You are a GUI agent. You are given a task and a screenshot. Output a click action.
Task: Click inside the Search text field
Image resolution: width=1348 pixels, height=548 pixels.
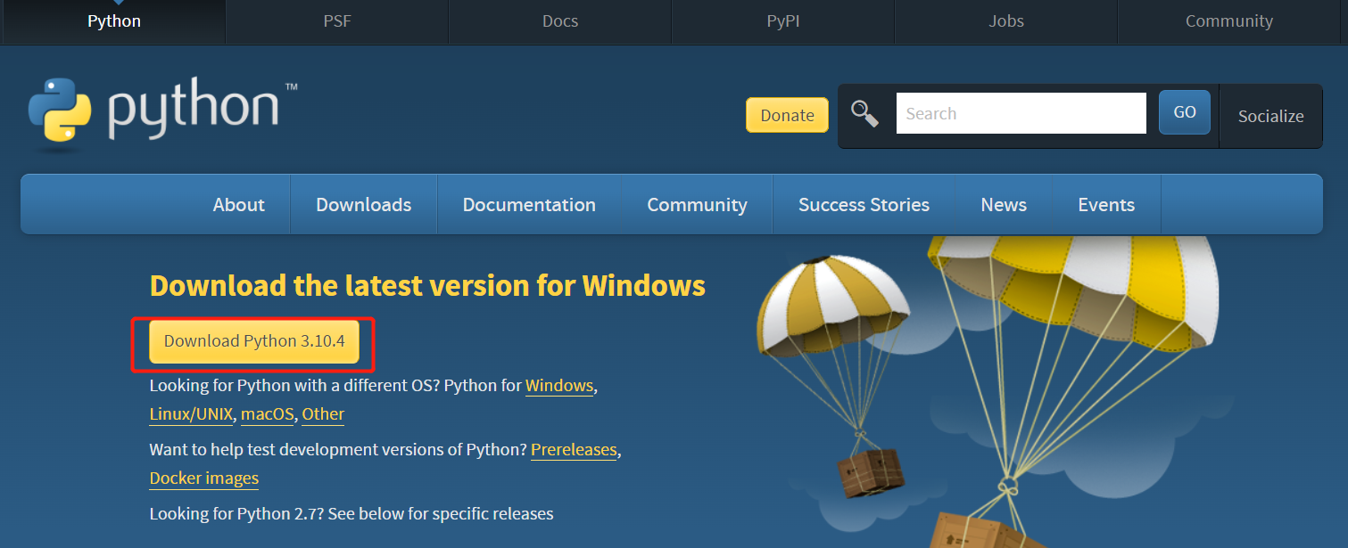[1021, 113]
